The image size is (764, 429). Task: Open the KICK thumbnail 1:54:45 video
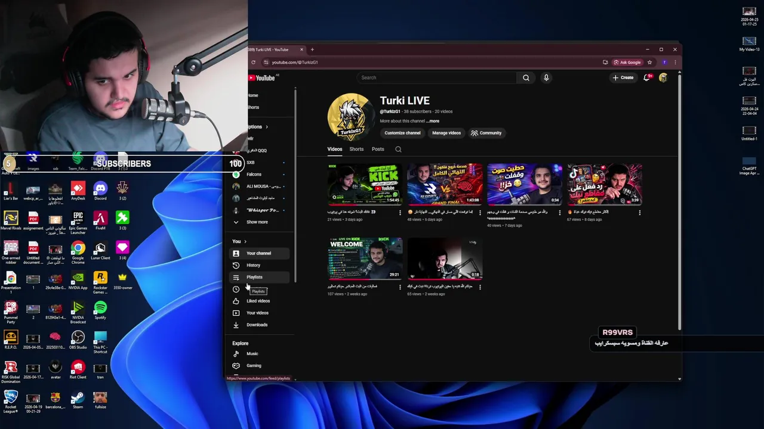pos(365,184)
